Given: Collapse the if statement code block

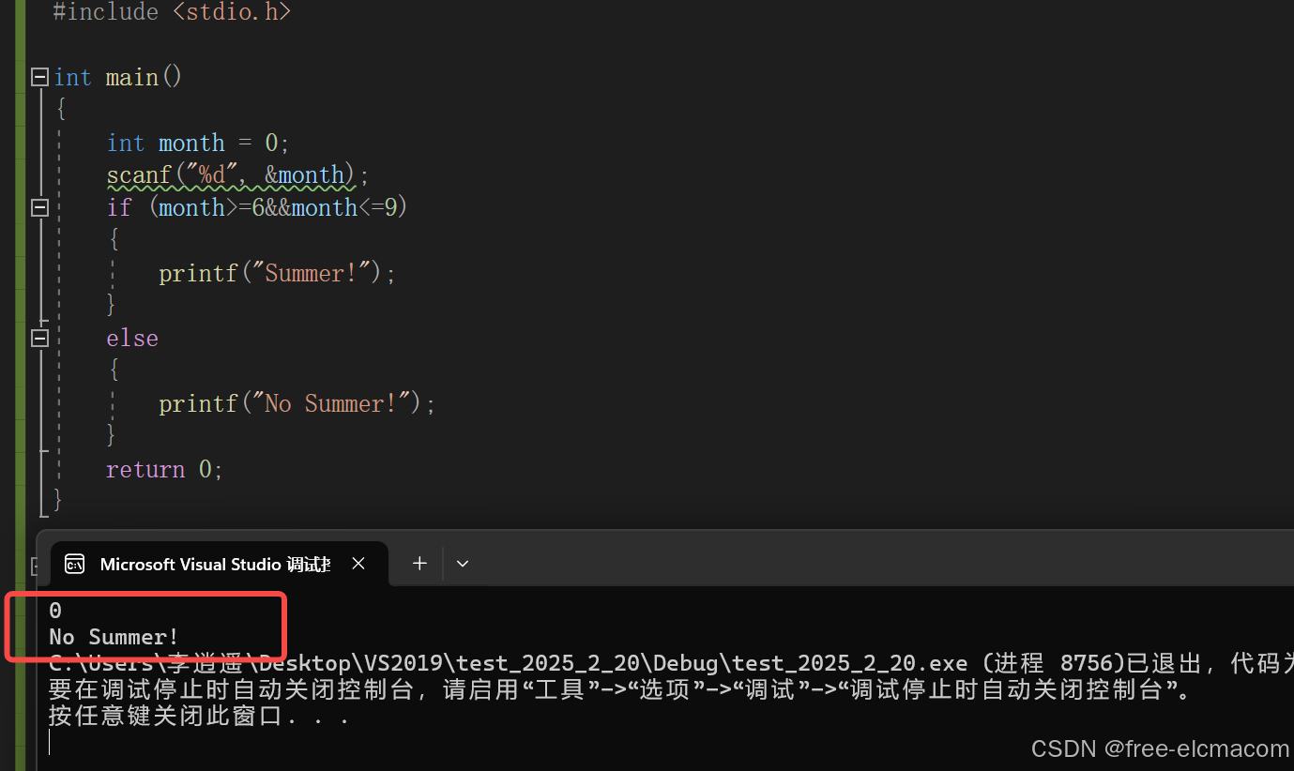Looking at the screenshot, I should [39, 207].
